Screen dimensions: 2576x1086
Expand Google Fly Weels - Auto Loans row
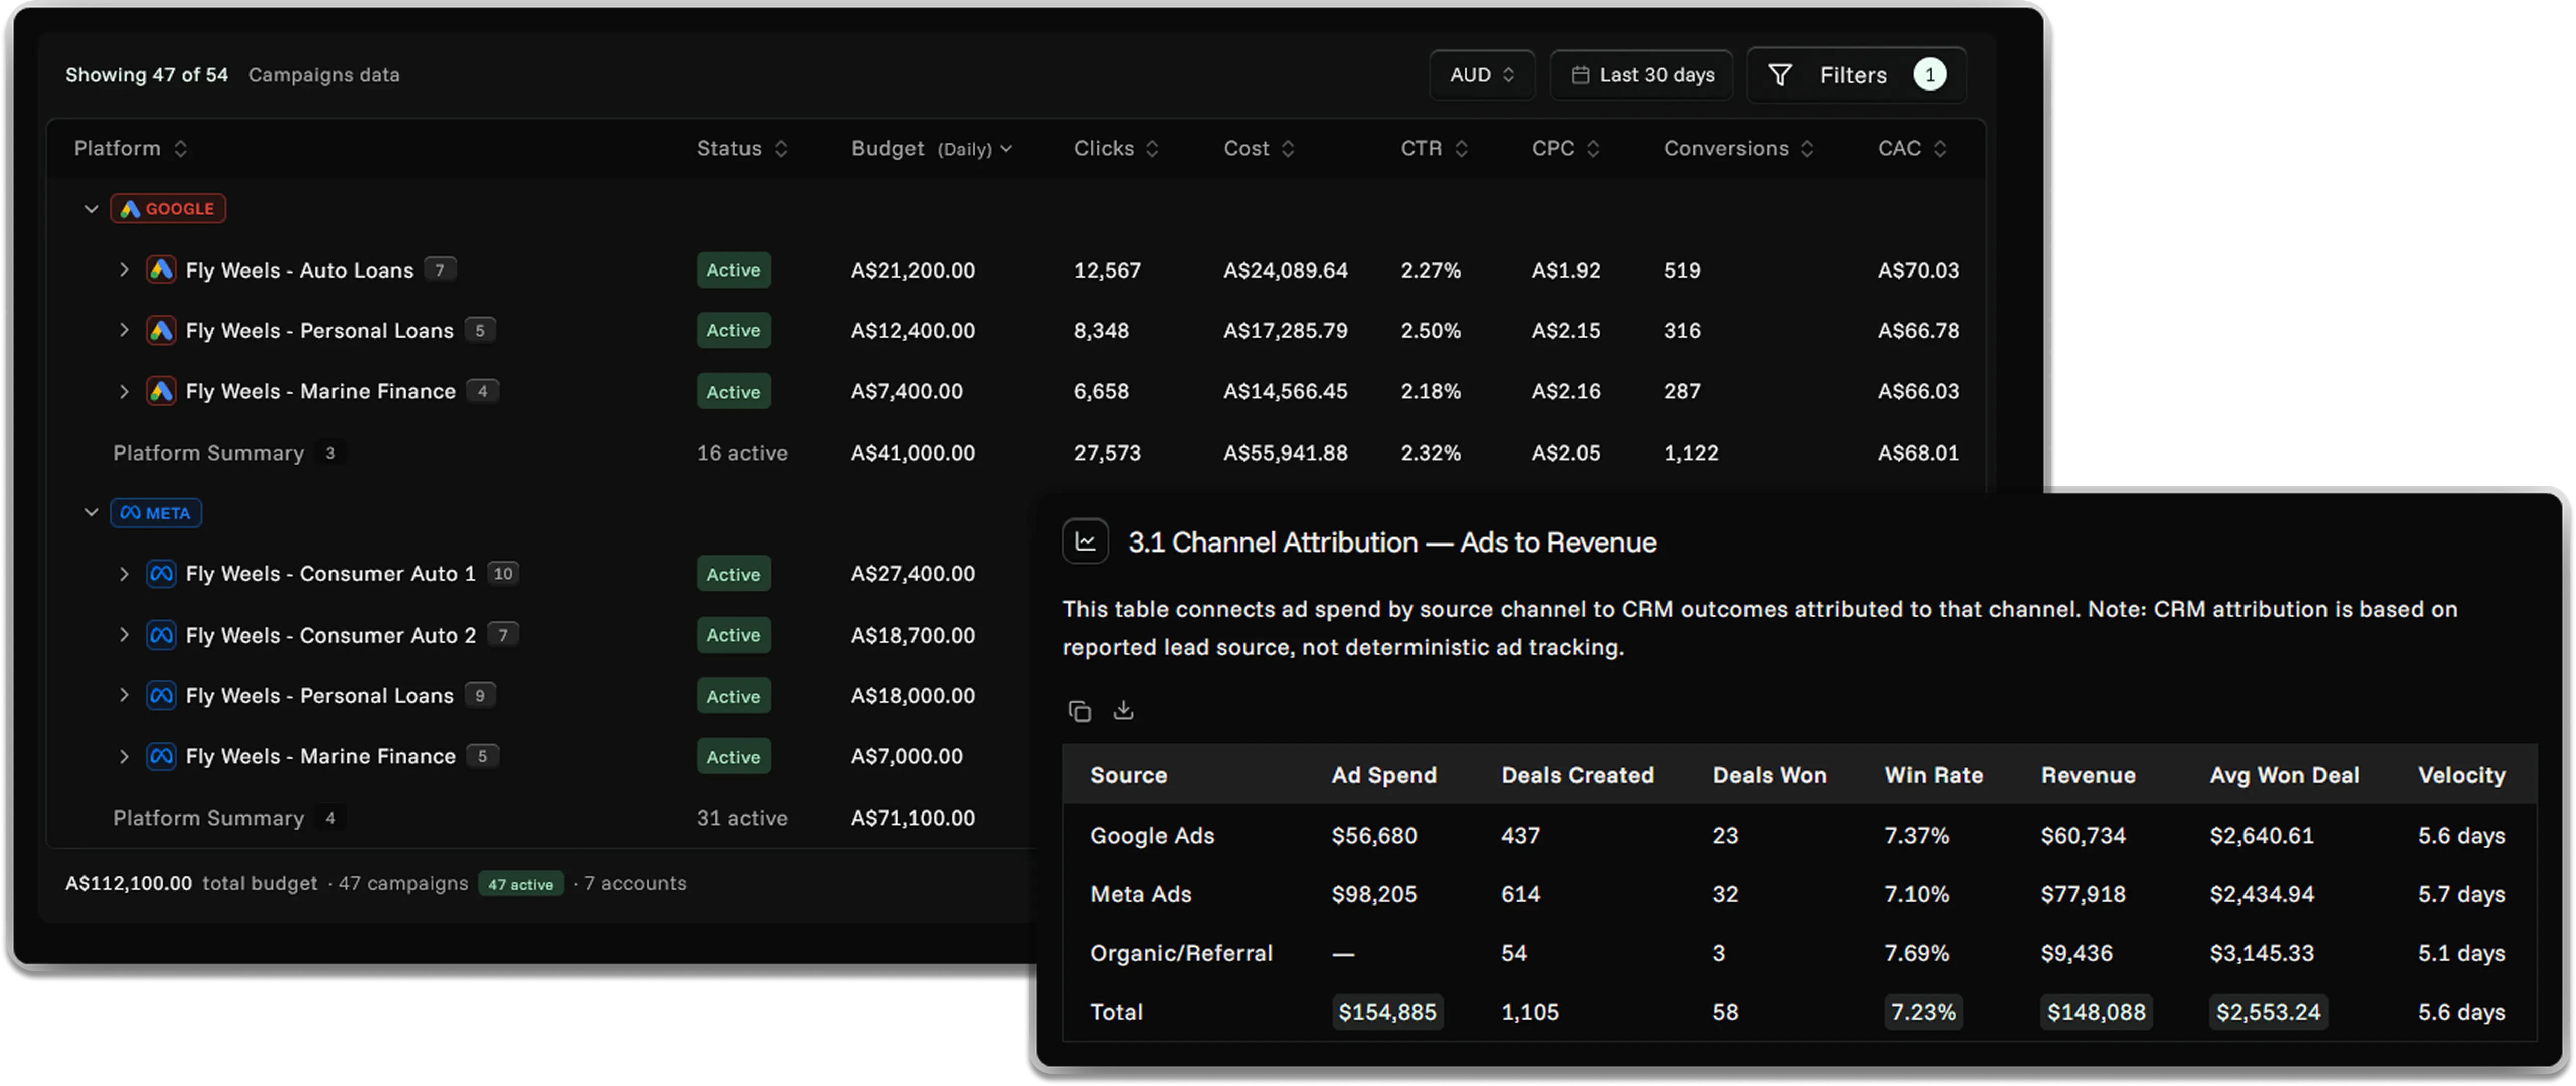point(124,270)
